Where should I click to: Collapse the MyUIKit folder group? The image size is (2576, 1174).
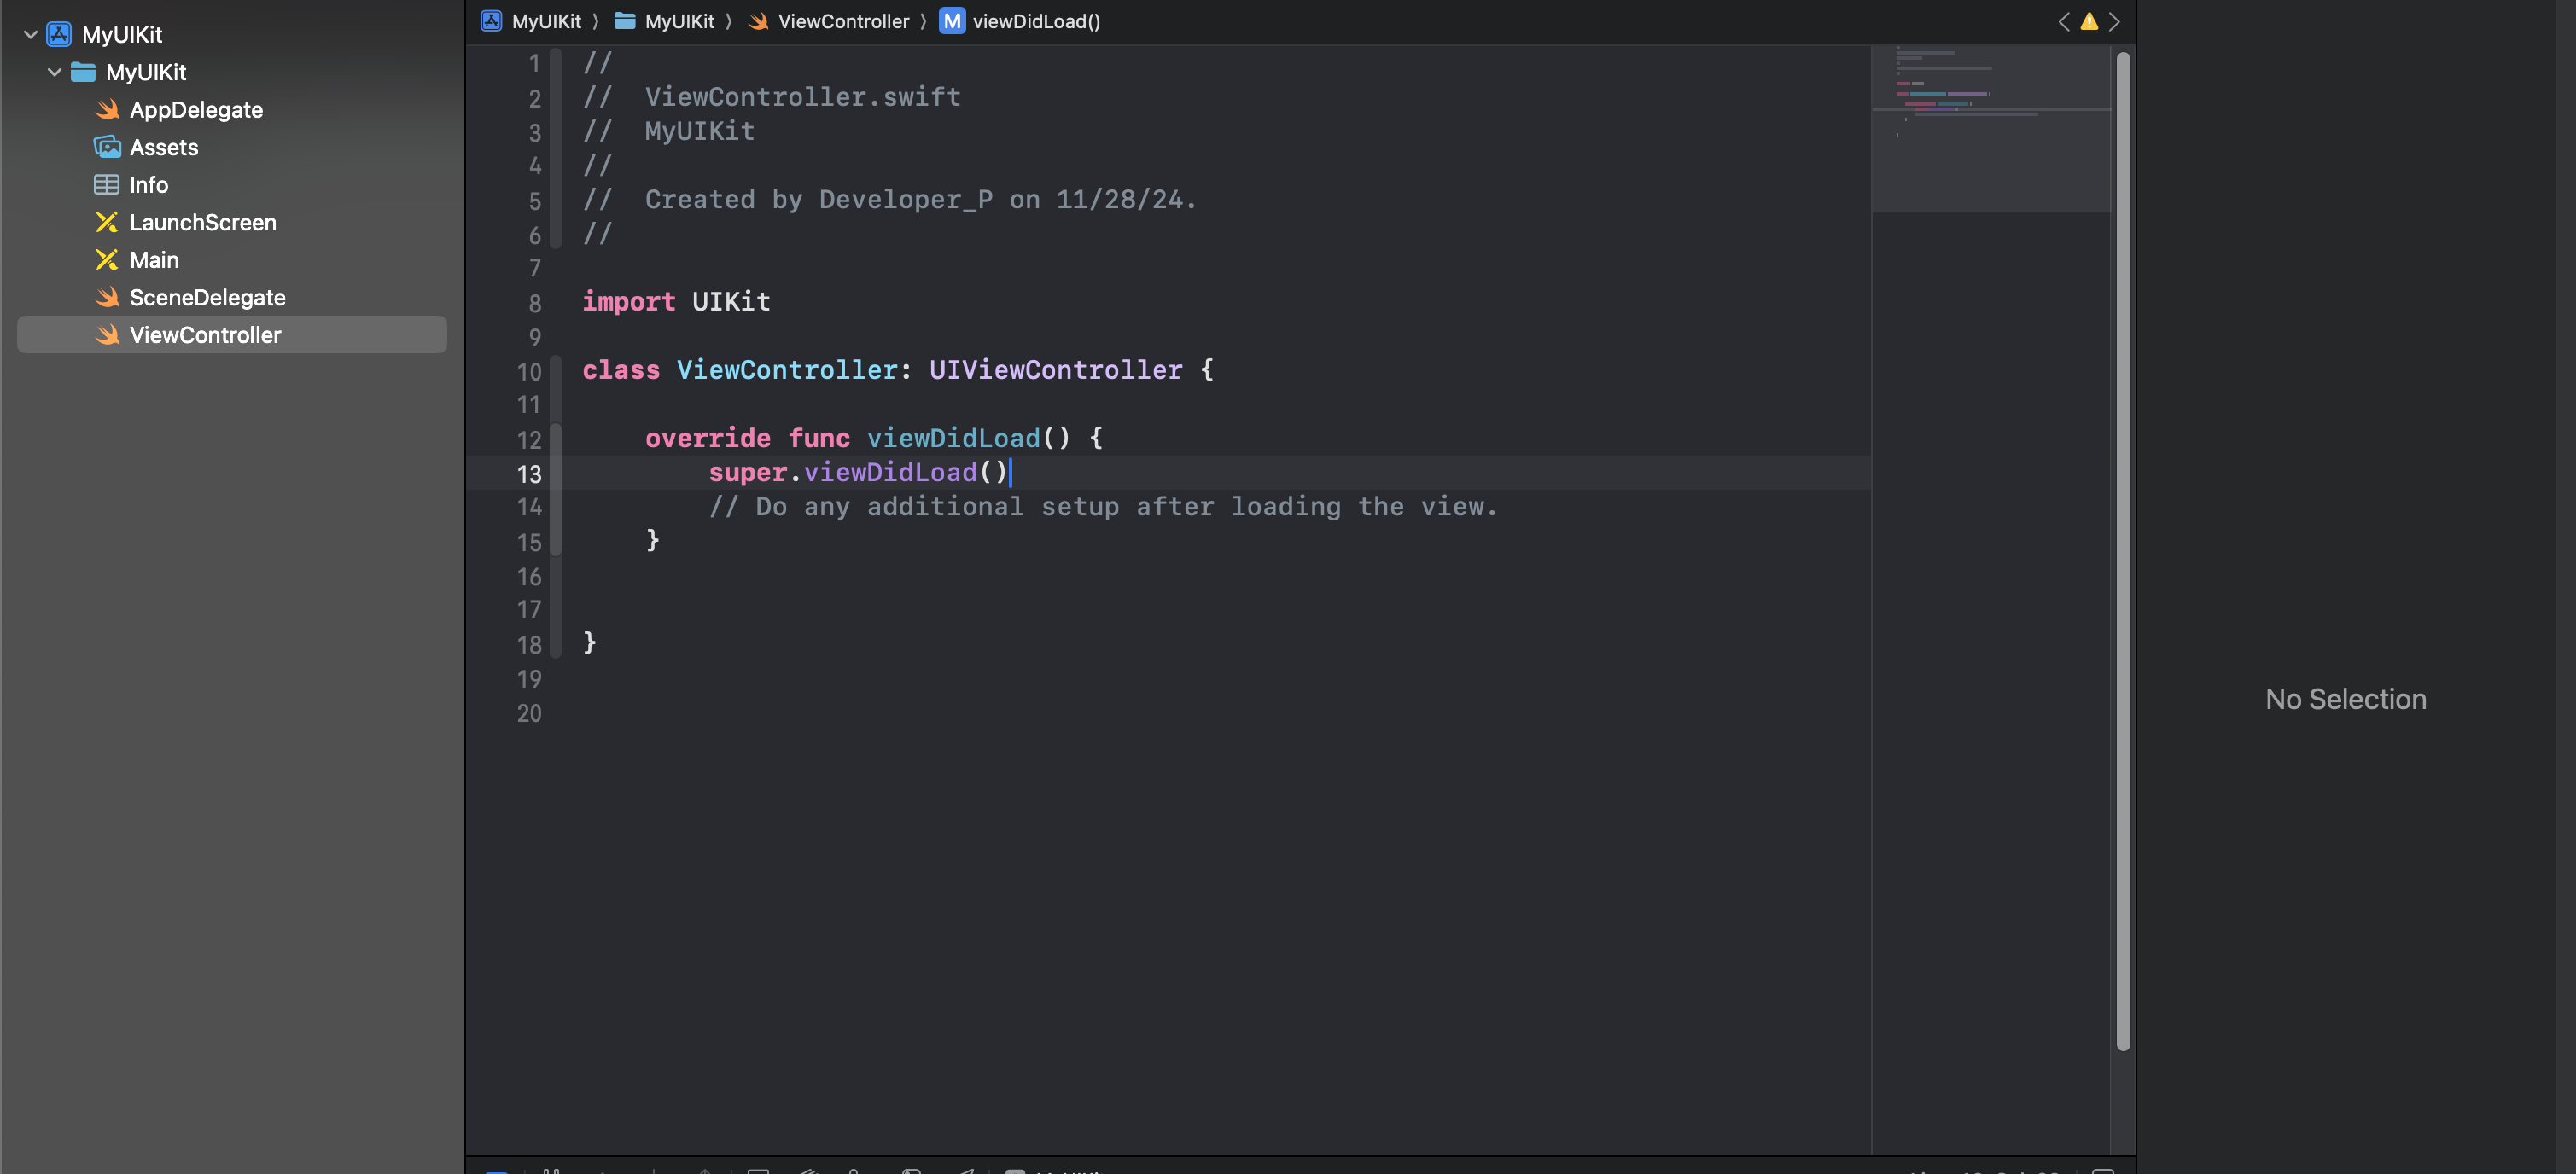tap(54, 72)
